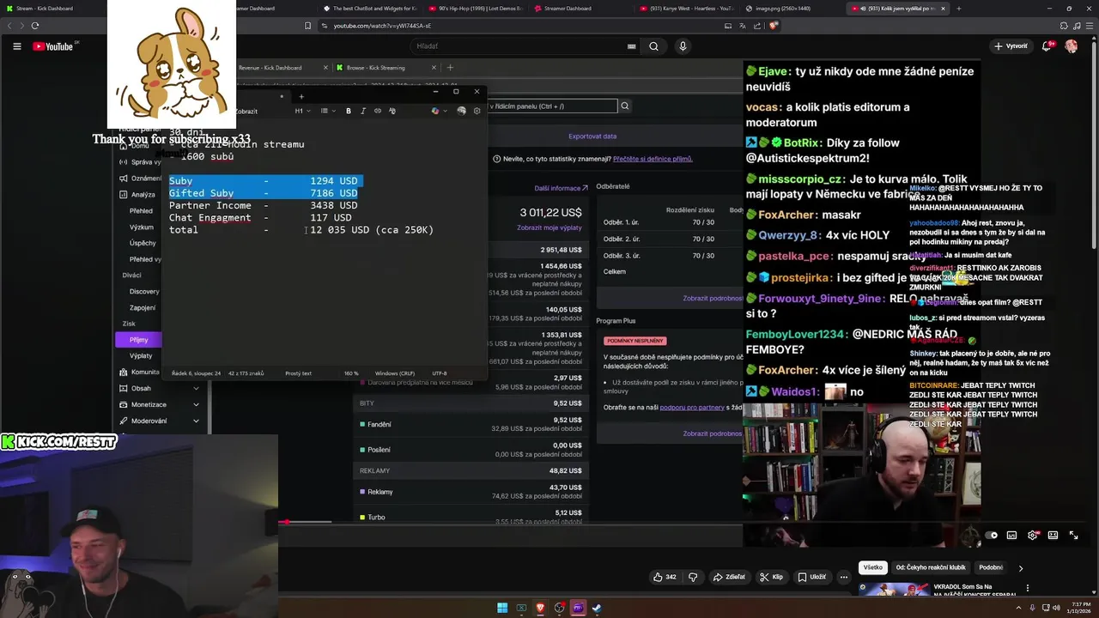The image size is (1099, 618).
Task: Open Notepad settings gear
Action: pos(477,111)
